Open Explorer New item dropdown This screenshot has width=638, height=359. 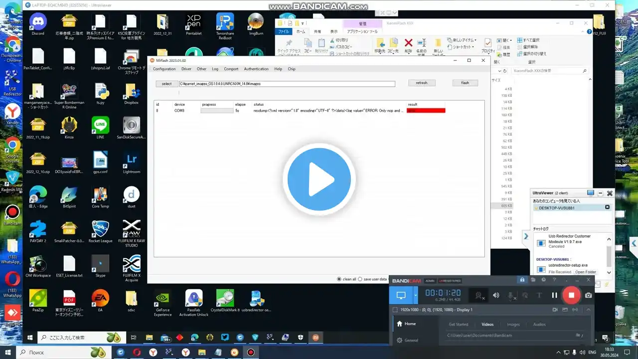[x=462, y=40]
